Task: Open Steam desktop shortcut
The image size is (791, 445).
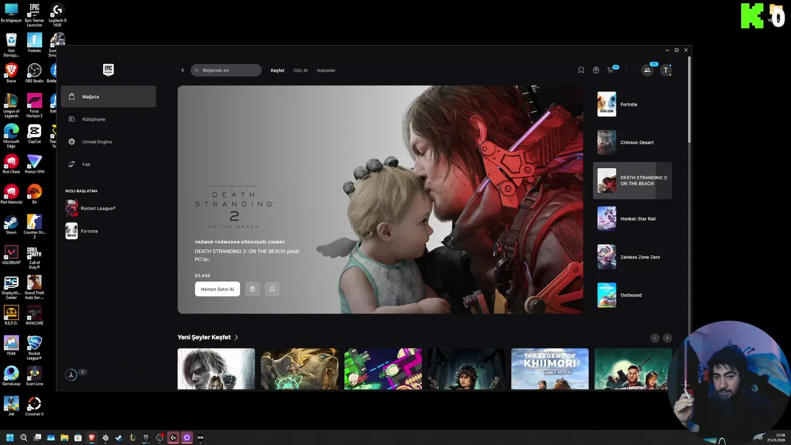Action: pyautogui.click(x=11, y=224)
